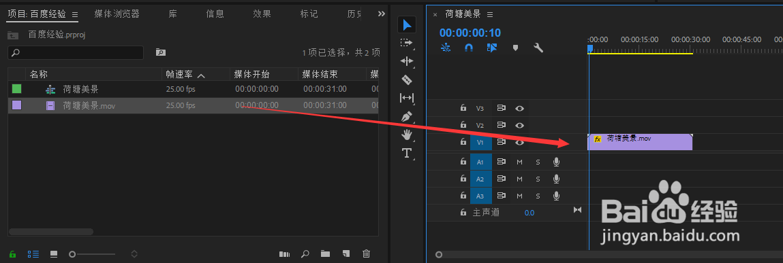Open the 荷塘美景 sequence panel menu
This screenshot has height=263, width=783.
point(490,14)
